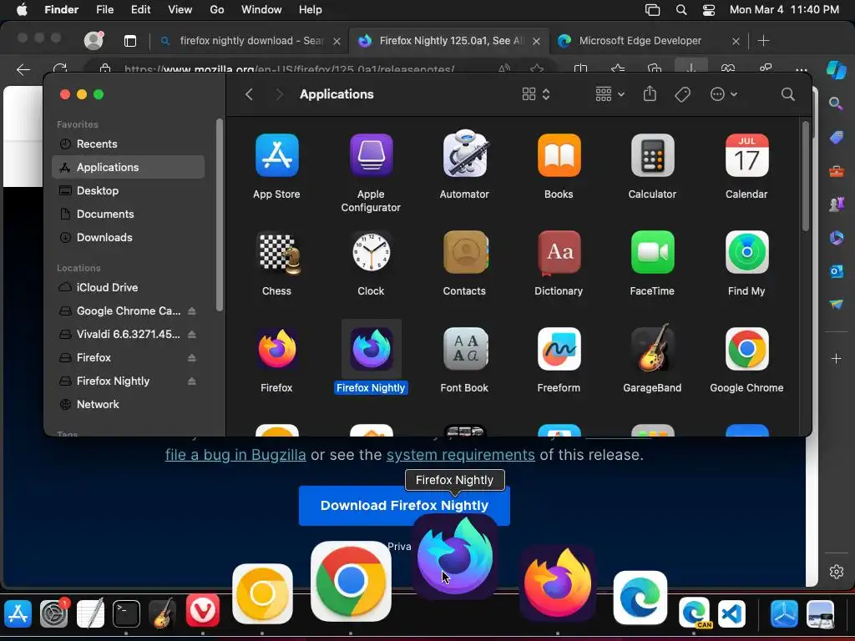Open Chrome Canary from the Dock
This screenshot has width=855, height=641.
262,593
